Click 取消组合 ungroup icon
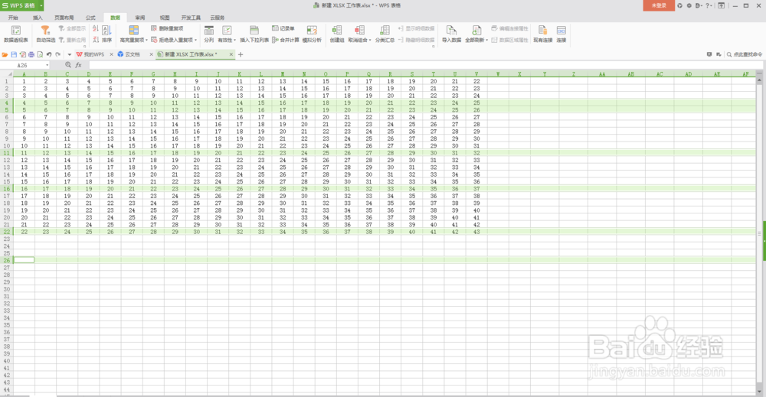Viewport: 766px width, 397px height. (359, 31)
